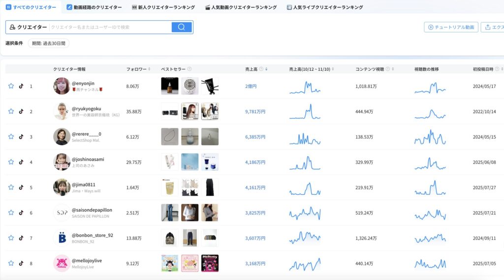
Task: Click the info icon next to 売上高 header
Action: pos(261,69)
